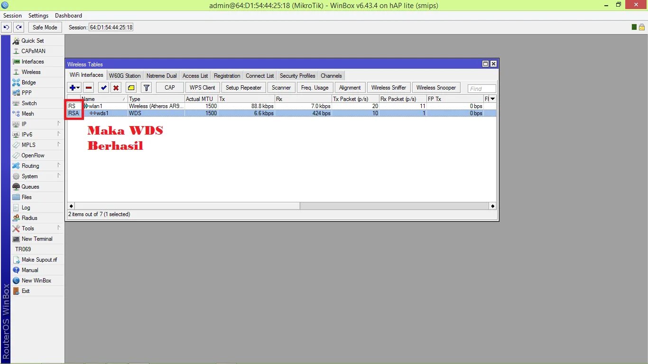
Task: Switch to the Connect List tab
Action: click(x=259, y=76)
